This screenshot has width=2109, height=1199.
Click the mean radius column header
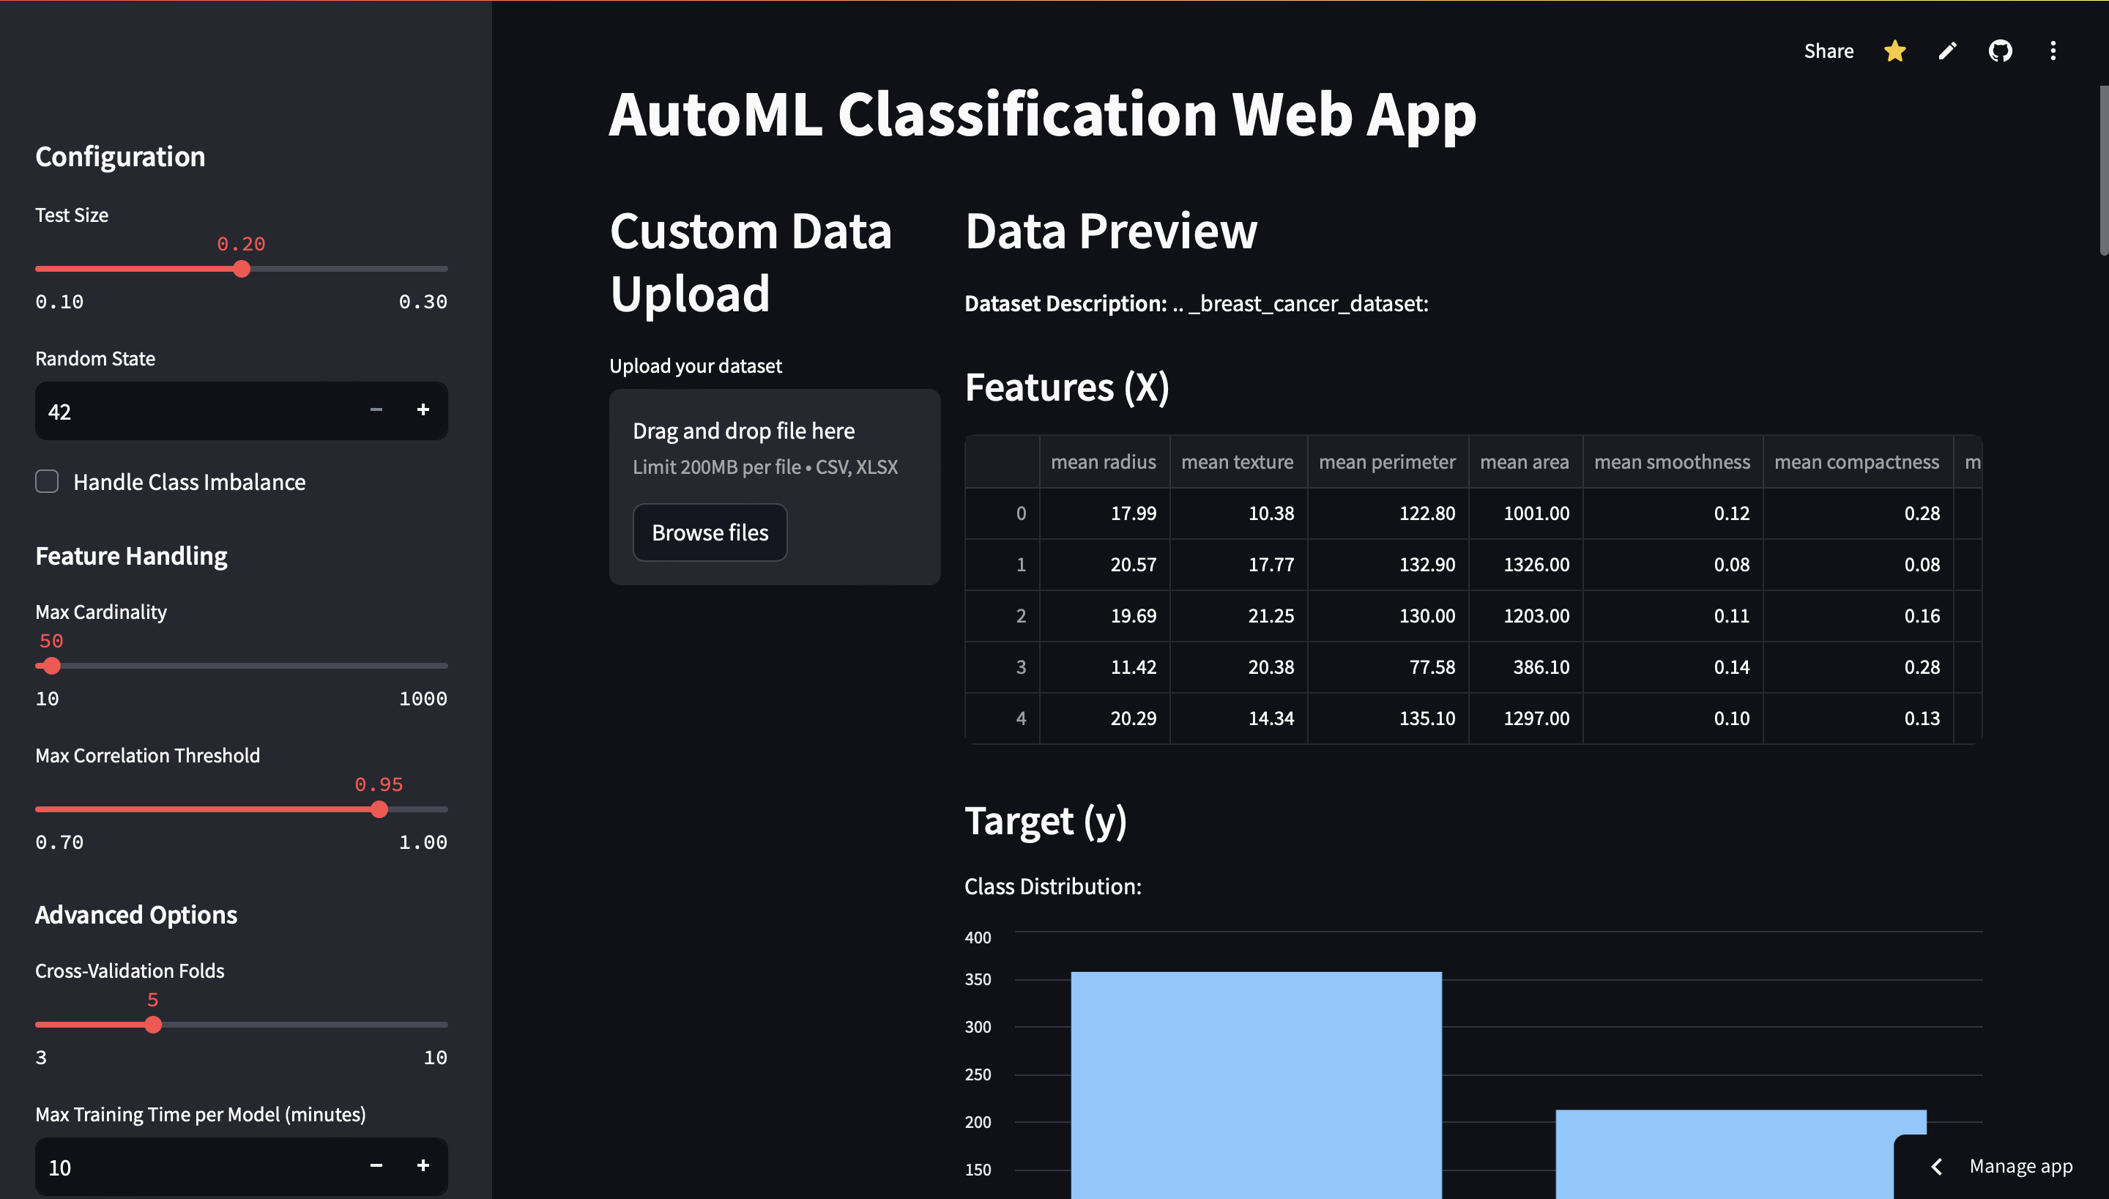[1103, 462]
